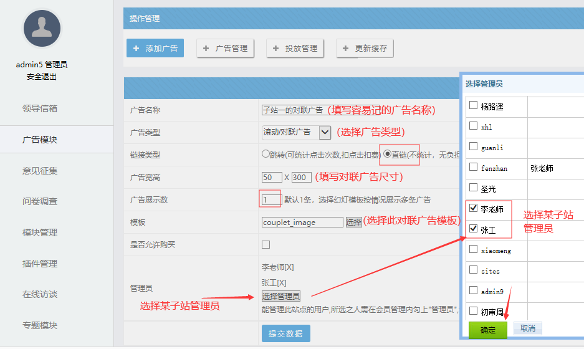This screenshot has height=349, width=584.
Task: Select the 直链 radio button
Action: pyautogui.click(x=387, y=155)
